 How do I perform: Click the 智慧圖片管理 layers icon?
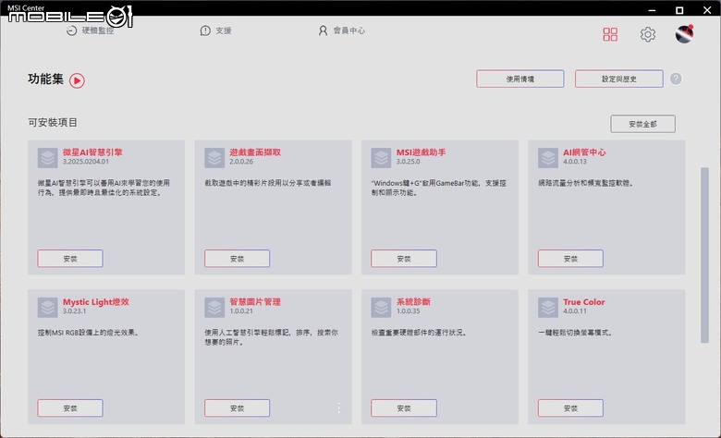214,308
